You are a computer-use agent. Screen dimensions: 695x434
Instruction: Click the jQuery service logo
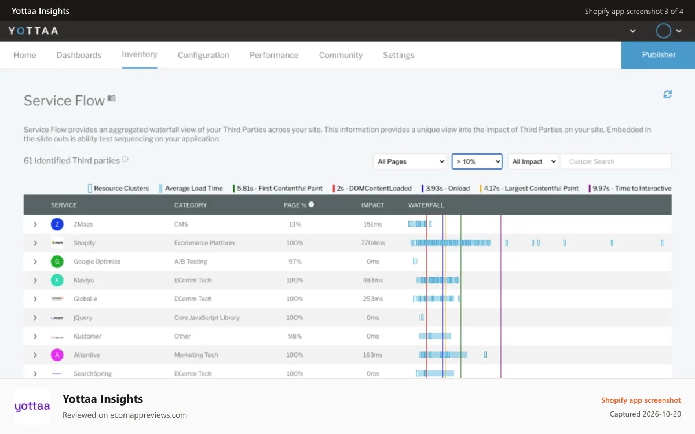[57, 318]
